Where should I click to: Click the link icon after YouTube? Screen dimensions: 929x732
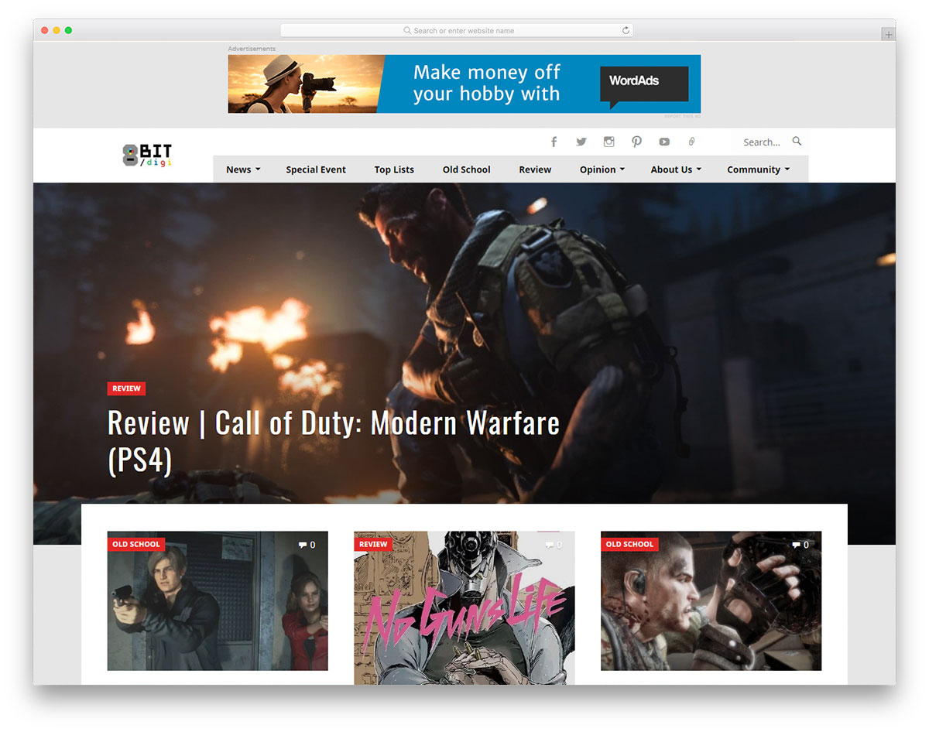click(692, 142)
